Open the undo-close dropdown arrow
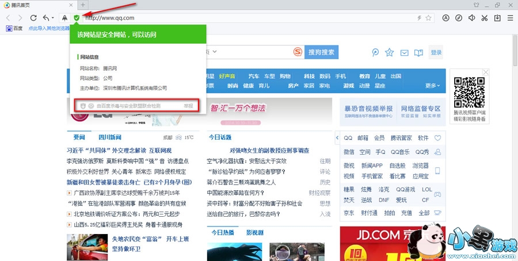Screen dimensions: 518x261 (x=54, y=18)
